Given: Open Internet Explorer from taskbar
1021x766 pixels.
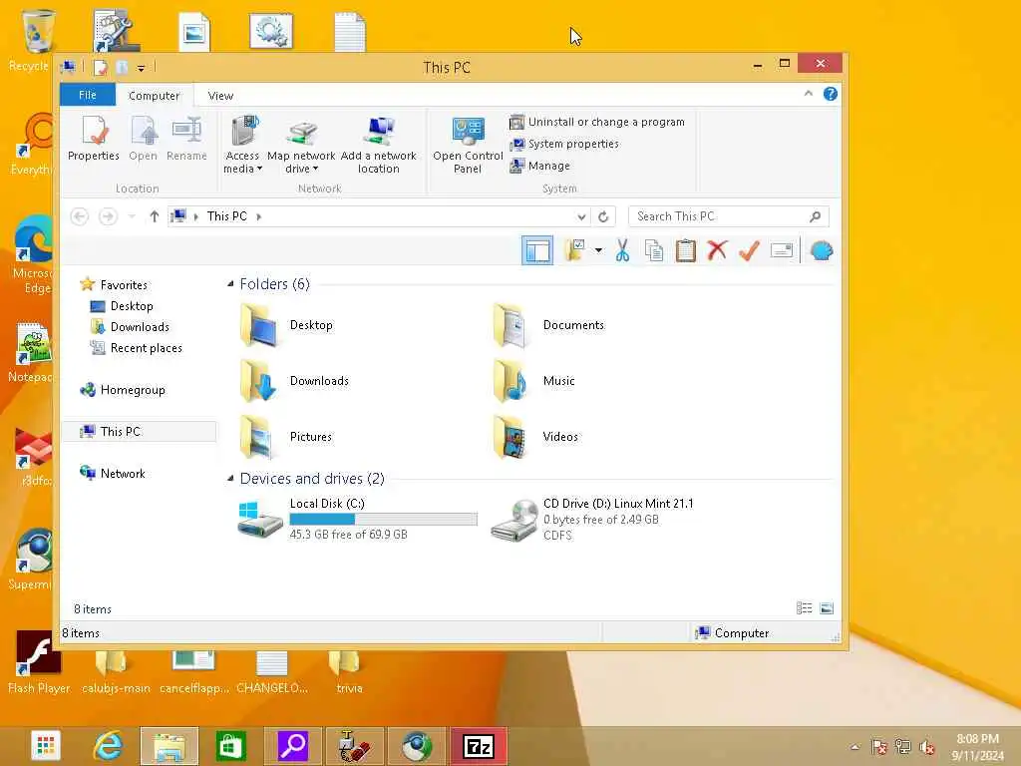Looking at the screenshot, I should tap(108, 746).
